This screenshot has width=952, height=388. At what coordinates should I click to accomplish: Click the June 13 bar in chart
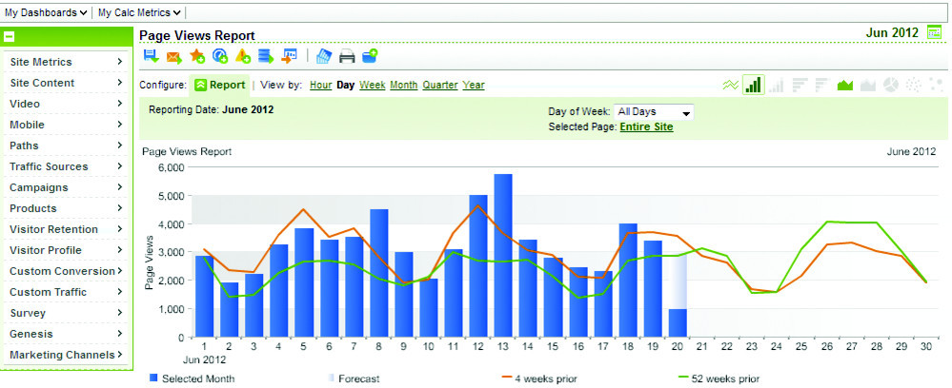(x=503, y=257)
